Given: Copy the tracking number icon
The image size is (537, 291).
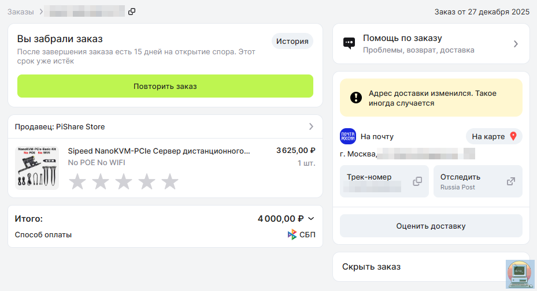Looking at the screenshot, I should point(417,181).
